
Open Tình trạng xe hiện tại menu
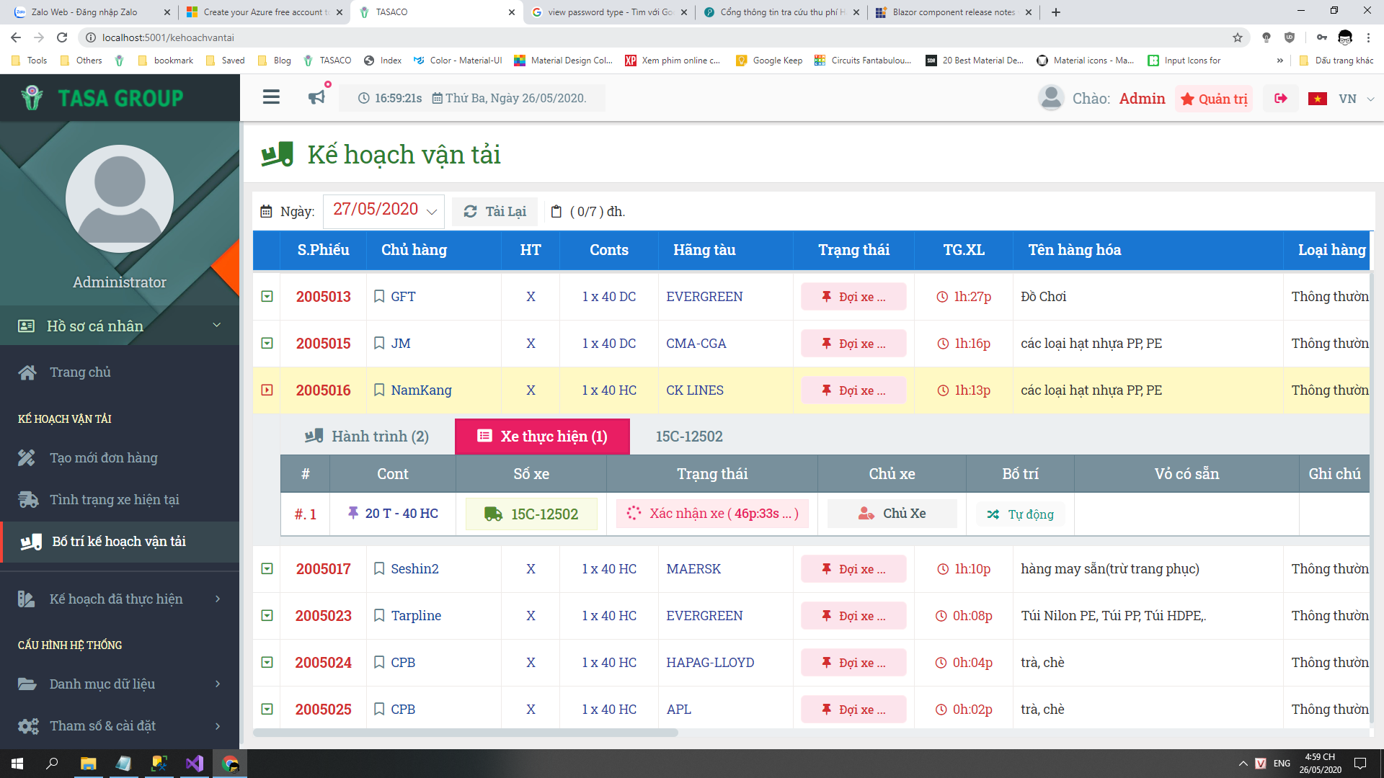pyautogui.click(x=114, y=499)
